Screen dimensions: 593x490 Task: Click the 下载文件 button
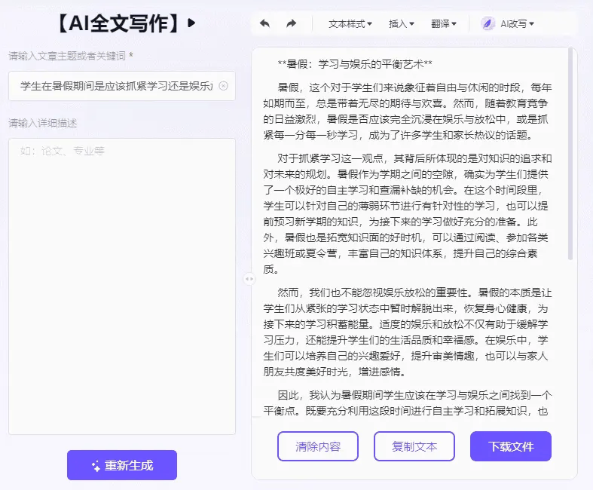click(x=511, y=446)
